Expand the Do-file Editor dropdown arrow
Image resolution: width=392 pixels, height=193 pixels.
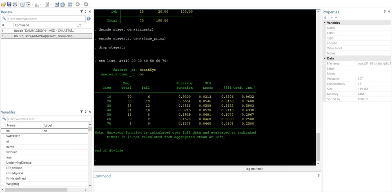(x=51, y=4)
